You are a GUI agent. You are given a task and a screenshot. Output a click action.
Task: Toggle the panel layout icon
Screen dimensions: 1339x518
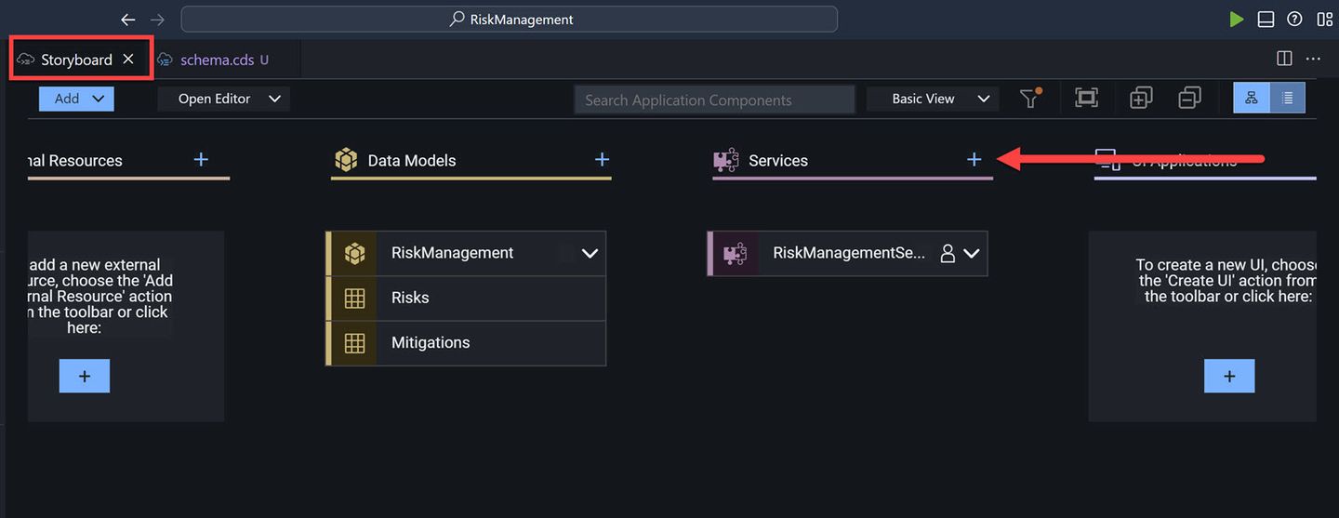[x=1266, y=20]
